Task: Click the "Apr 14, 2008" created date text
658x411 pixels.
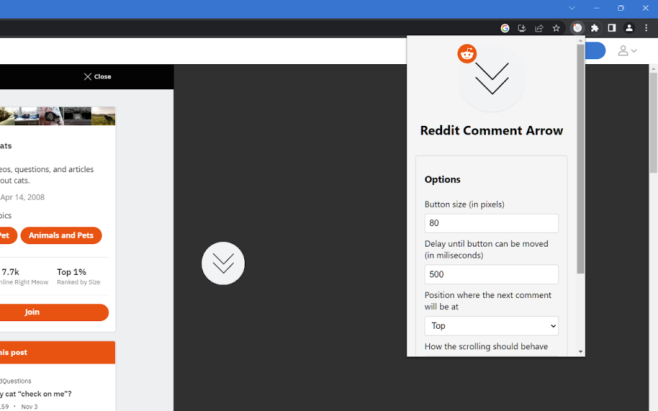Action: (x=22, y=197)
